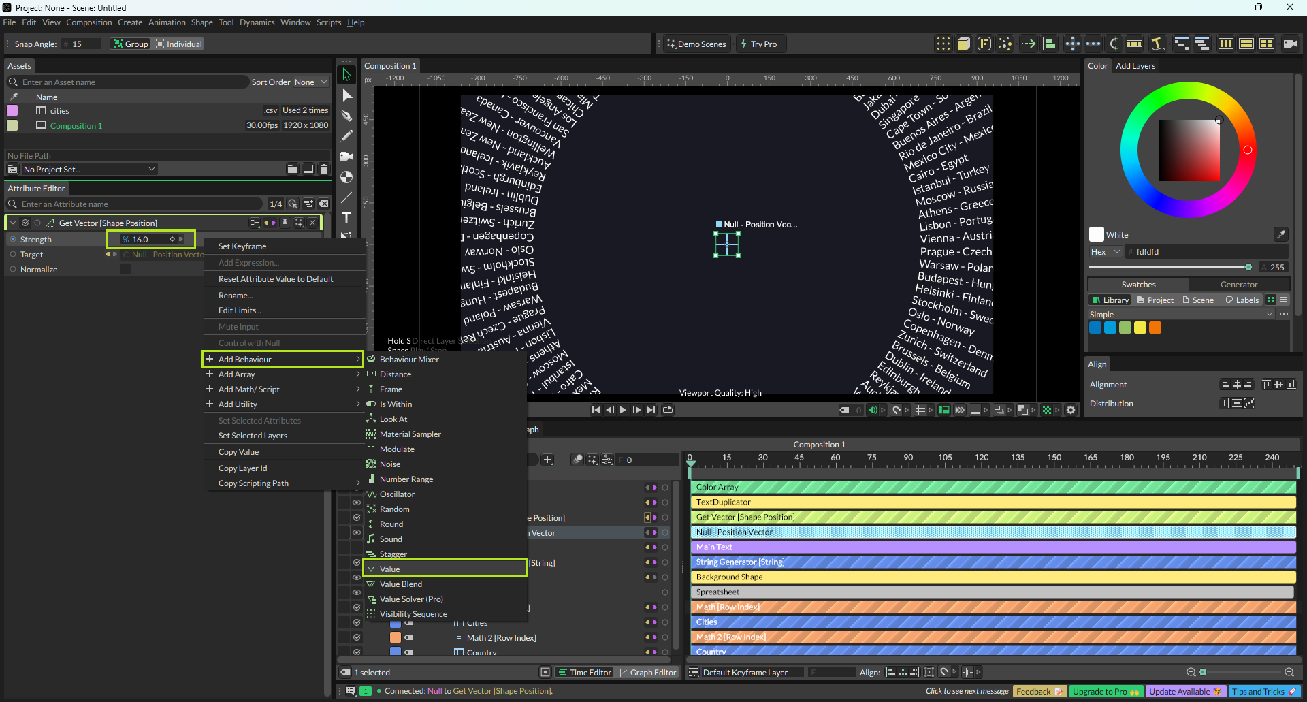Select the Text tool in the viewport toolbar
1307x702 pixels.
pyautogui.click(x=346, y=218)
